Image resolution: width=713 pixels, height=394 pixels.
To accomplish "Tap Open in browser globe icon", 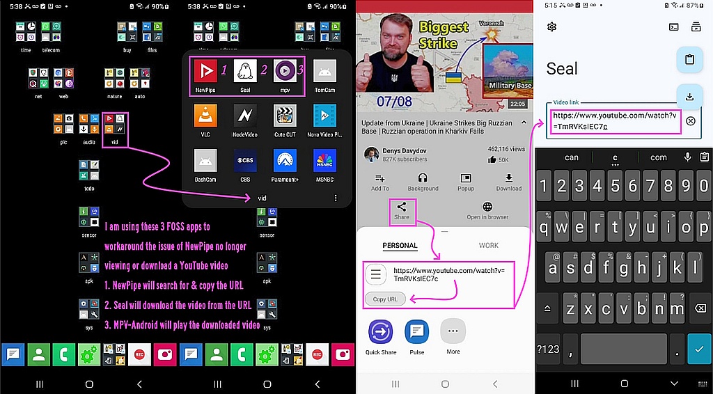I will tap(487, 207).
